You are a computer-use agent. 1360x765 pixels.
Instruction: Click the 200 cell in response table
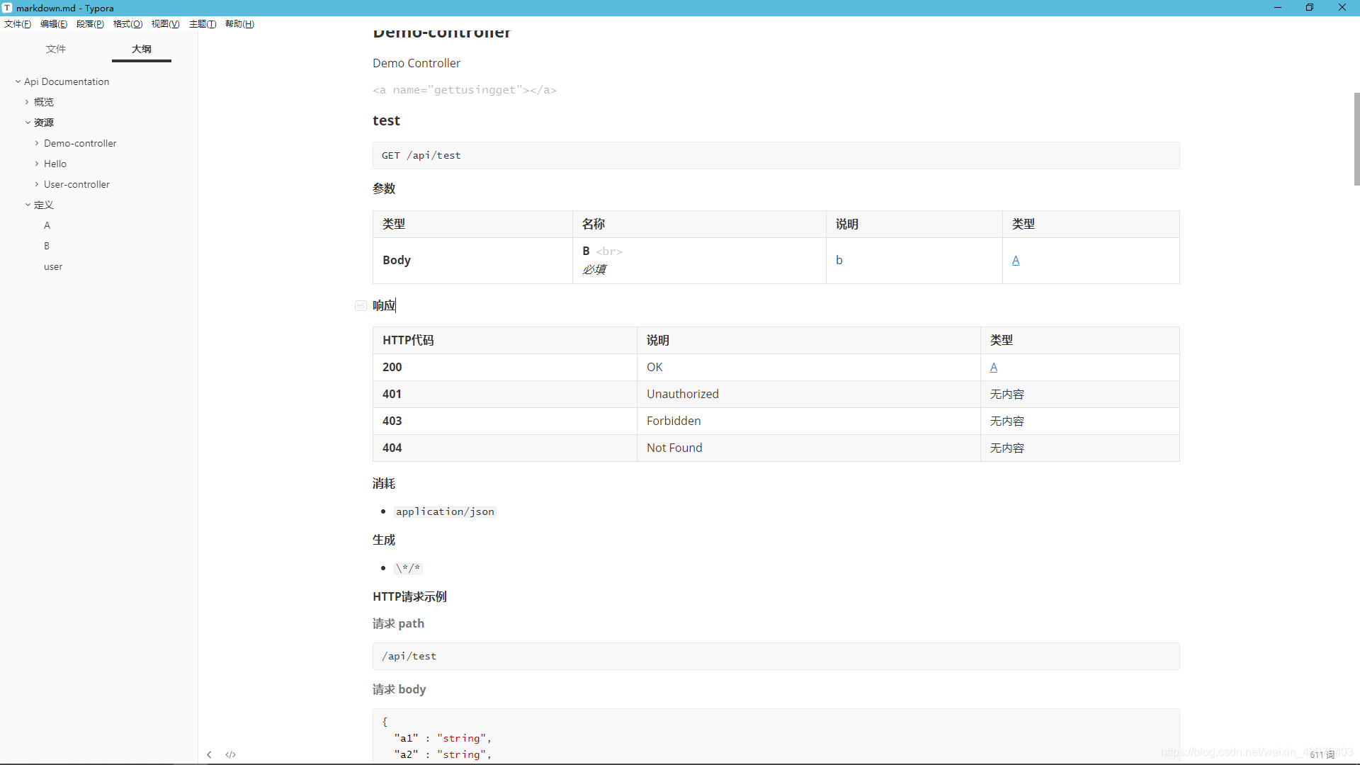504,367
